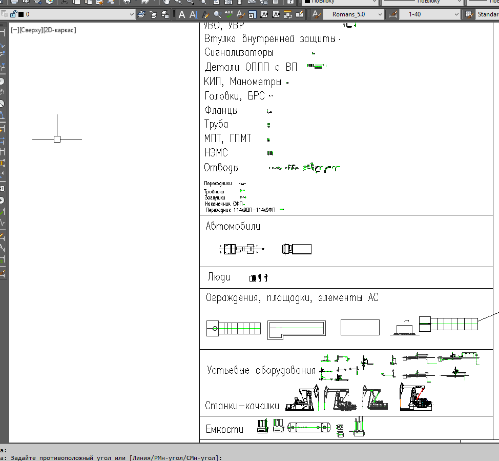Select the Tolerance tool icon
Viewport: 499px width, 461px height.
[x=2, y=189]
